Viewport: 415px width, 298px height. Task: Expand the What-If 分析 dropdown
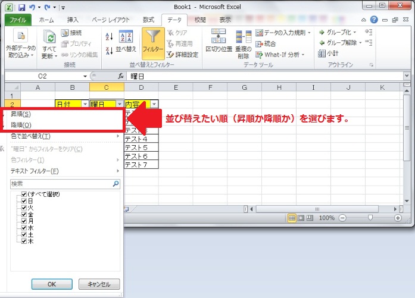click(303, 55)
